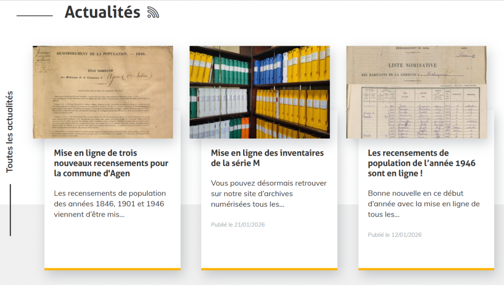The width and height of the screenshot is (504, 285).
Task: Click the excerpt starting with Vous pouvez désormais retrouver
Action: pos(268,194)
